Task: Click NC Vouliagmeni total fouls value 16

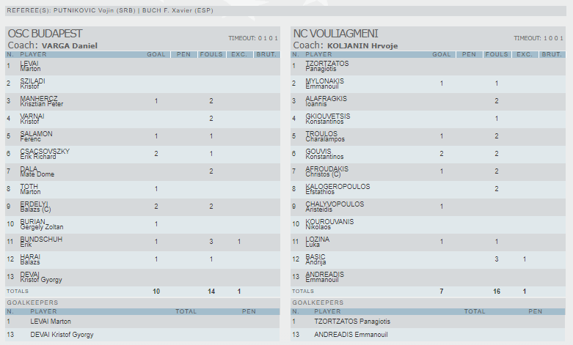Action: 497,292
